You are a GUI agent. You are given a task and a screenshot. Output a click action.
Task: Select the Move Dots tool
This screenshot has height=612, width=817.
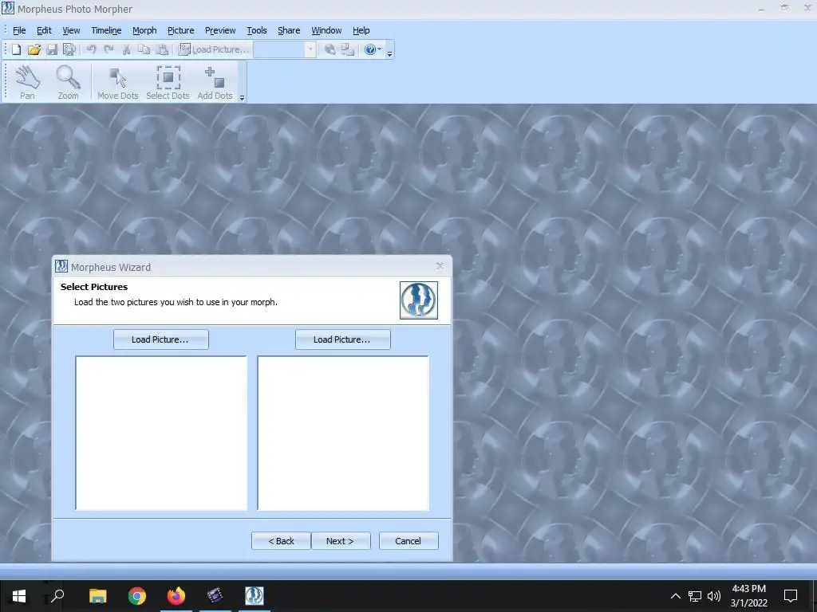tap(118, 82)
